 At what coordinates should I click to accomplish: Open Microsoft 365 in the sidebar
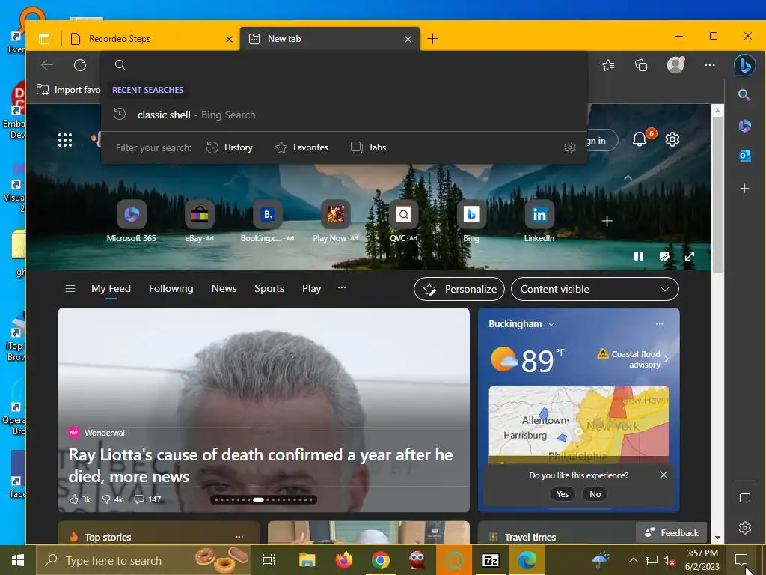[x=744, y=126]
